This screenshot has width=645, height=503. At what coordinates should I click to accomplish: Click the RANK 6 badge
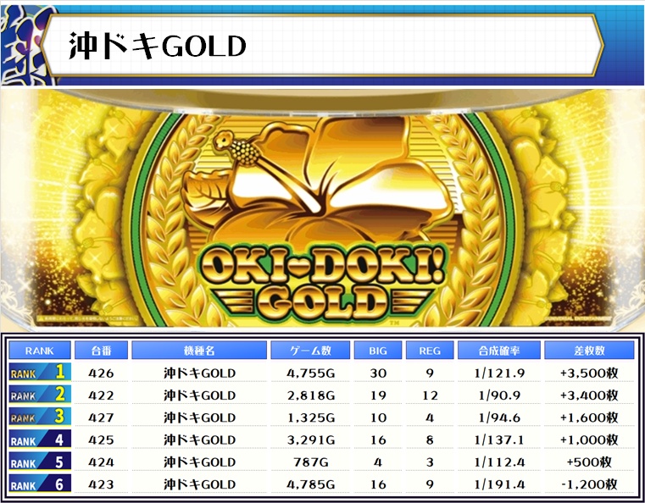click(40, 484)
